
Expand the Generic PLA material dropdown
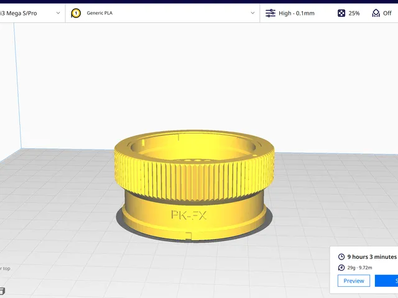[252, 13]
